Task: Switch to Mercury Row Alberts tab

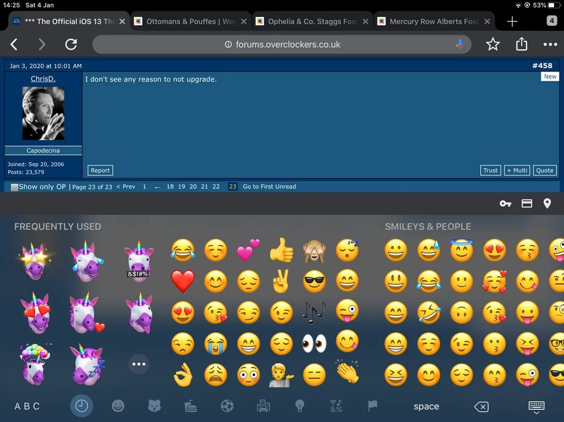Action: pos(434,21)
